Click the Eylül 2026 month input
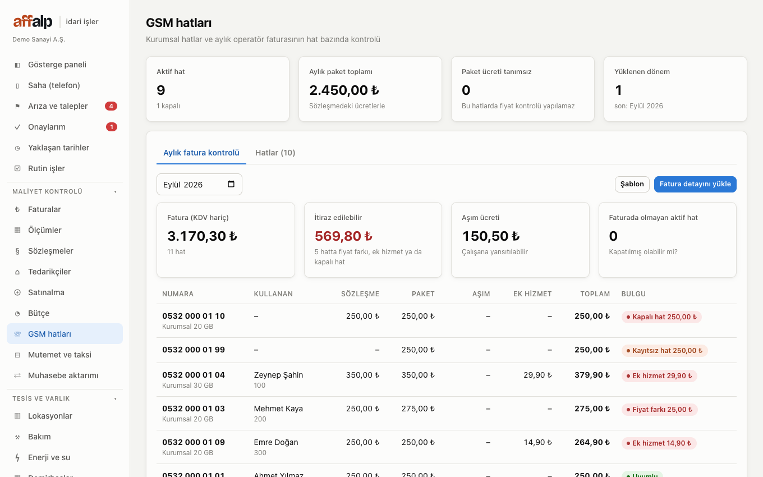The image size is (763, 477). (199, 184)
